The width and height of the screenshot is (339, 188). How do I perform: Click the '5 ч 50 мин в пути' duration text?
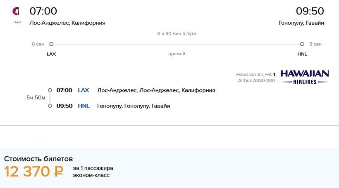pos(177,34)
